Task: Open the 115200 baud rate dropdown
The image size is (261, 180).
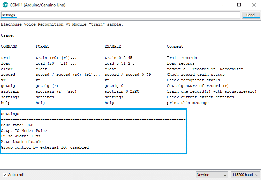Action: tap(246, 175)
